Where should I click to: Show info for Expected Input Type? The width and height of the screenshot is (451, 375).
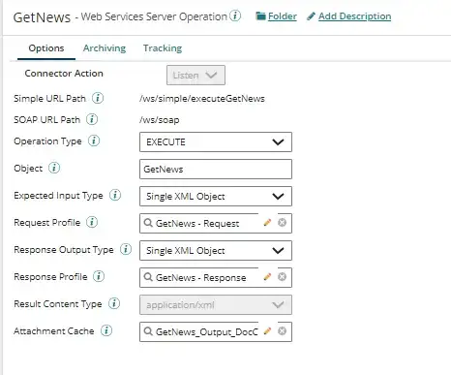115,195
